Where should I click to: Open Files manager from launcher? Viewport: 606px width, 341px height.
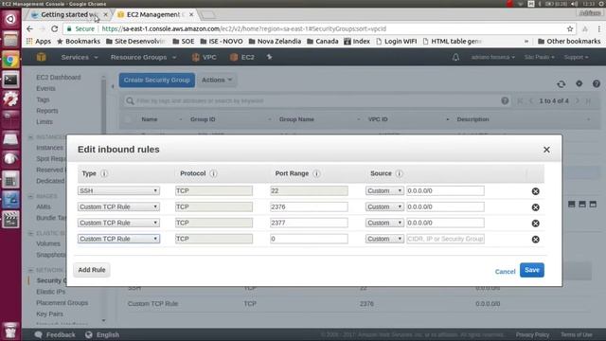coord(10,39)
